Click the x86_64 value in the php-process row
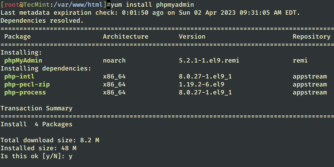The width and height of the screenshot is (334, 167). pos(114,93)
